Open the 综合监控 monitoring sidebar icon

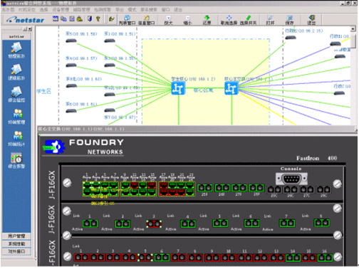click(x=16, y=94)
